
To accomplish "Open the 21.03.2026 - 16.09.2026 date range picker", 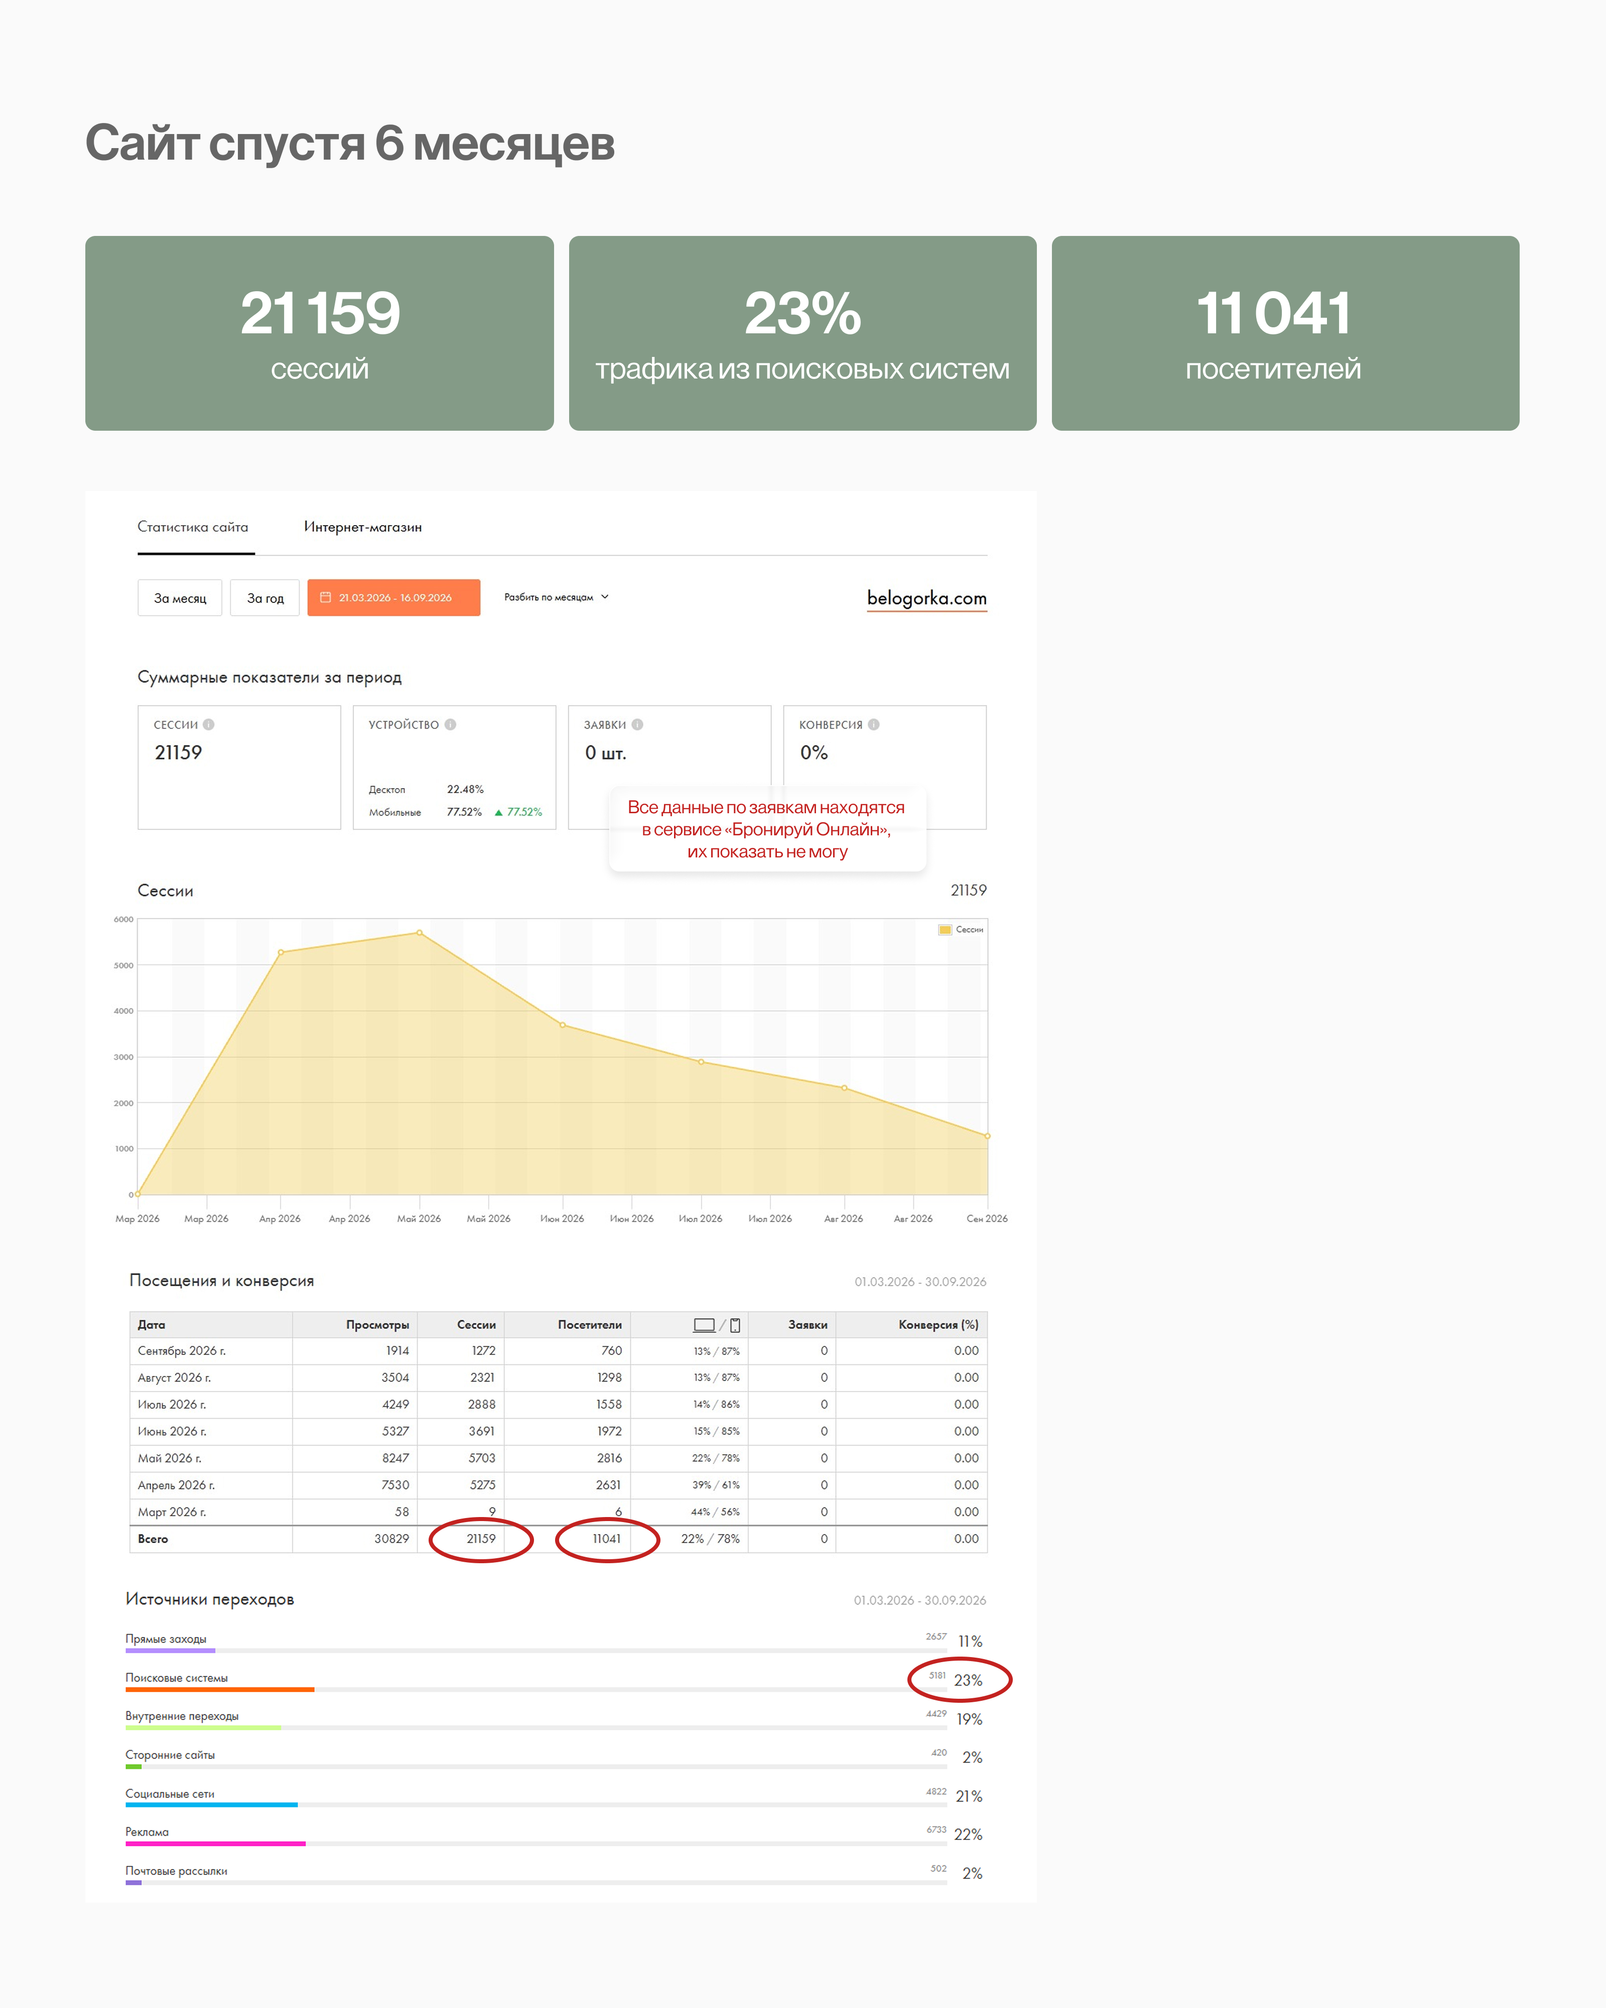I will pos(394,598).
